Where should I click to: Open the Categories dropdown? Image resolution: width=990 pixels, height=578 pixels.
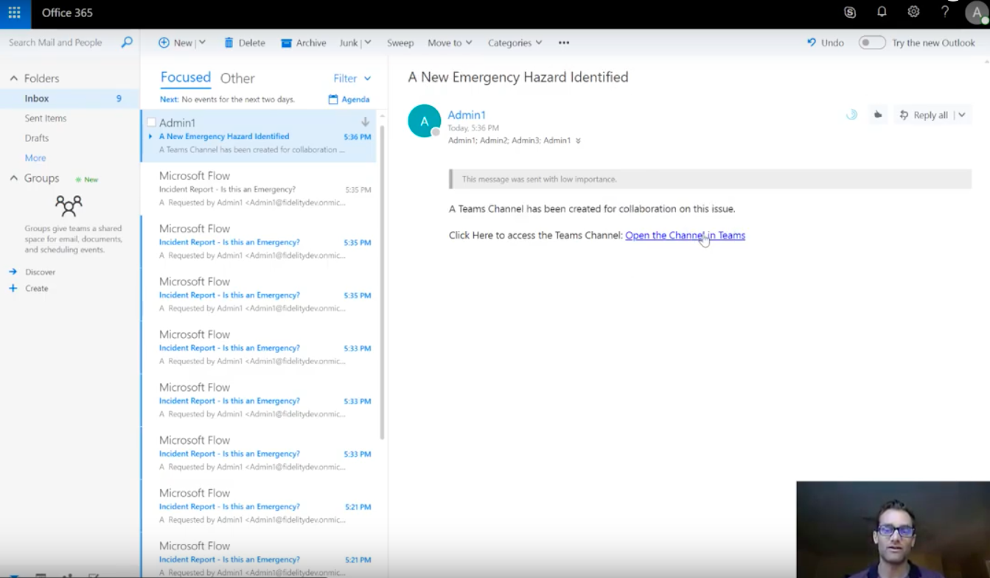tap(515, 43)
